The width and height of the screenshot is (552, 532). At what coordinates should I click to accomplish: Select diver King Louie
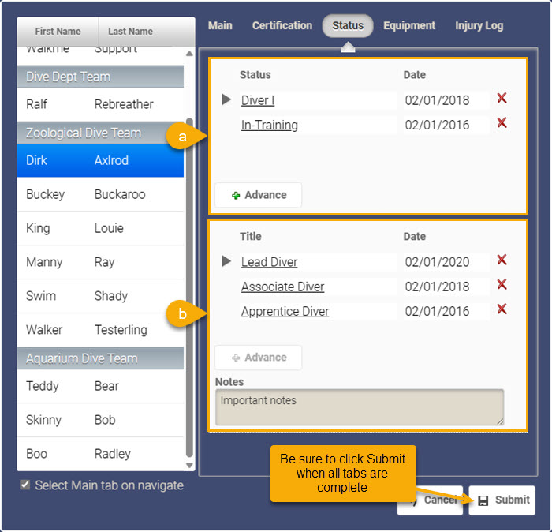click(100, 228)
